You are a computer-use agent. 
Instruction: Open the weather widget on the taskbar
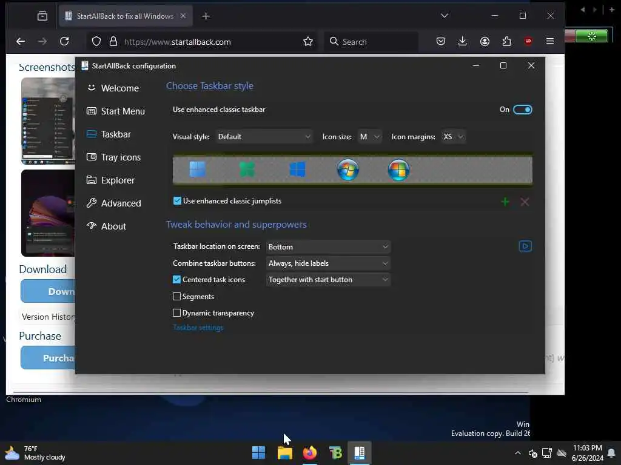(x=35, y=453)
